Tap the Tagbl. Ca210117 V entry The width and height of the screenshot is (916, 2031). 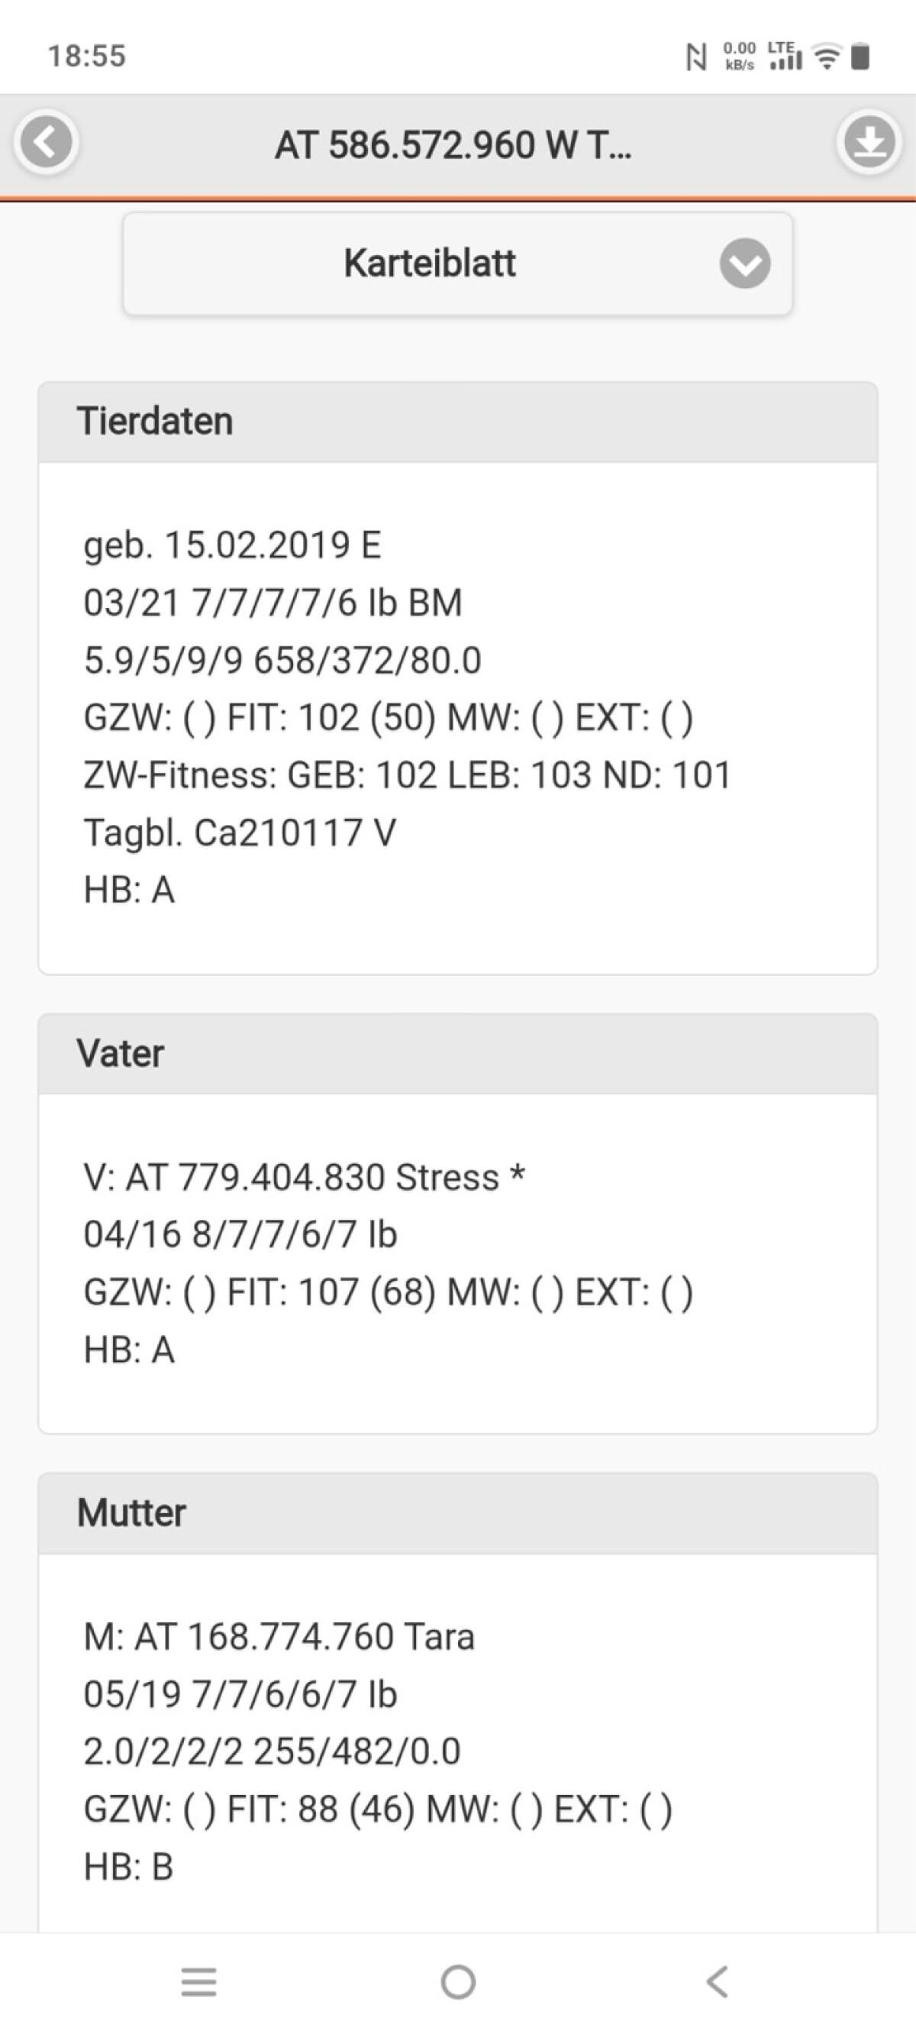point(240,833)
